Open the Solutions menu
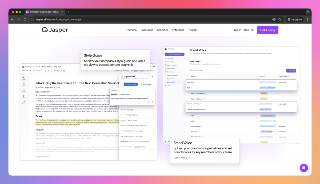This screenshot has width=320, height=184. (x=163, y=30)
